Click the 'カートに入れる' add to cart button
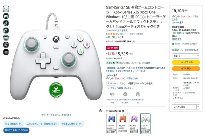 pyautogui.click(x=186, y=62)
